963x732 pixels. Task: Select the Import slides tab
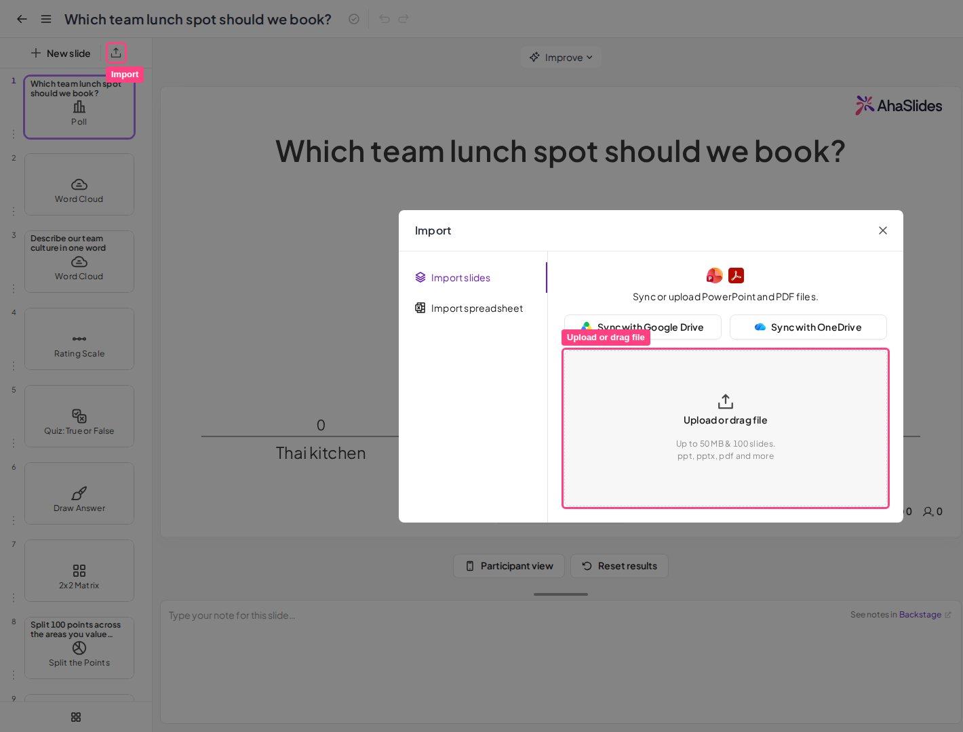(x=473, y=278)
